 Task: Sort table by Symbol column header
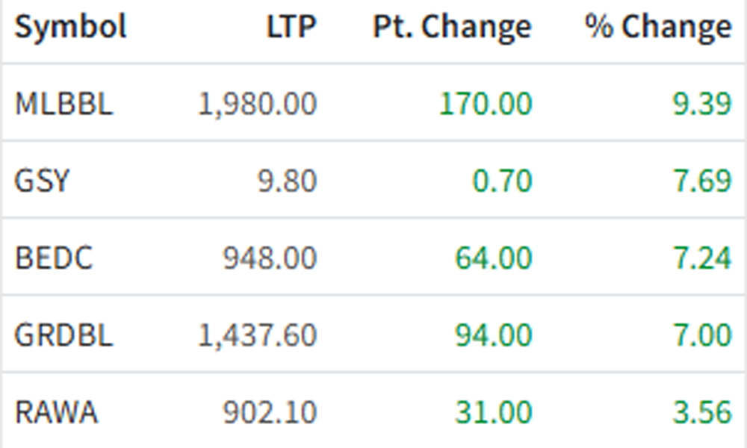70,26
